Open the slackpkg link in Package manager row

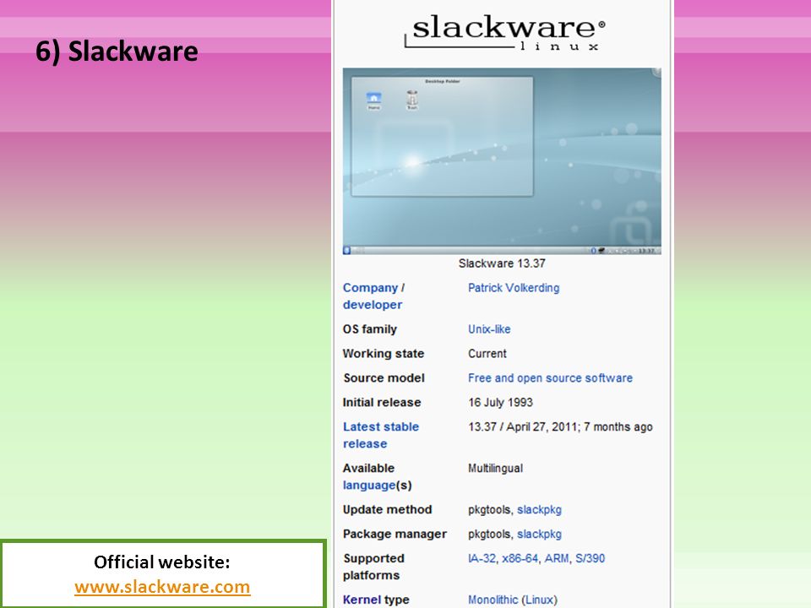click(x=539, y=534)
